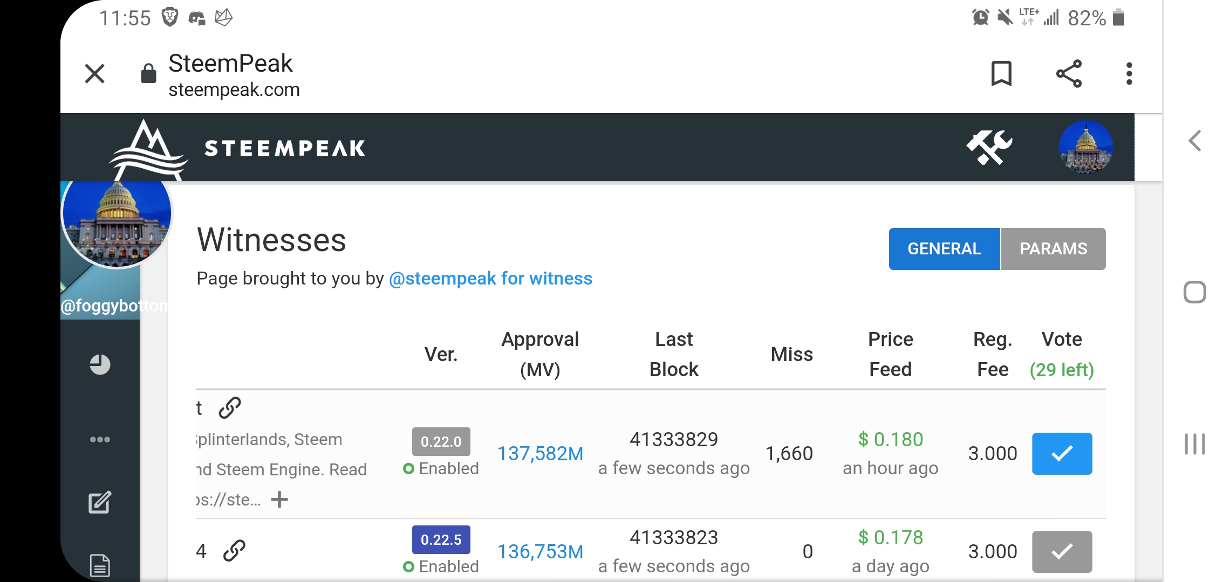Click the second witness link chain icon
Screen dimensions: 1230x582
click(234, 551)
